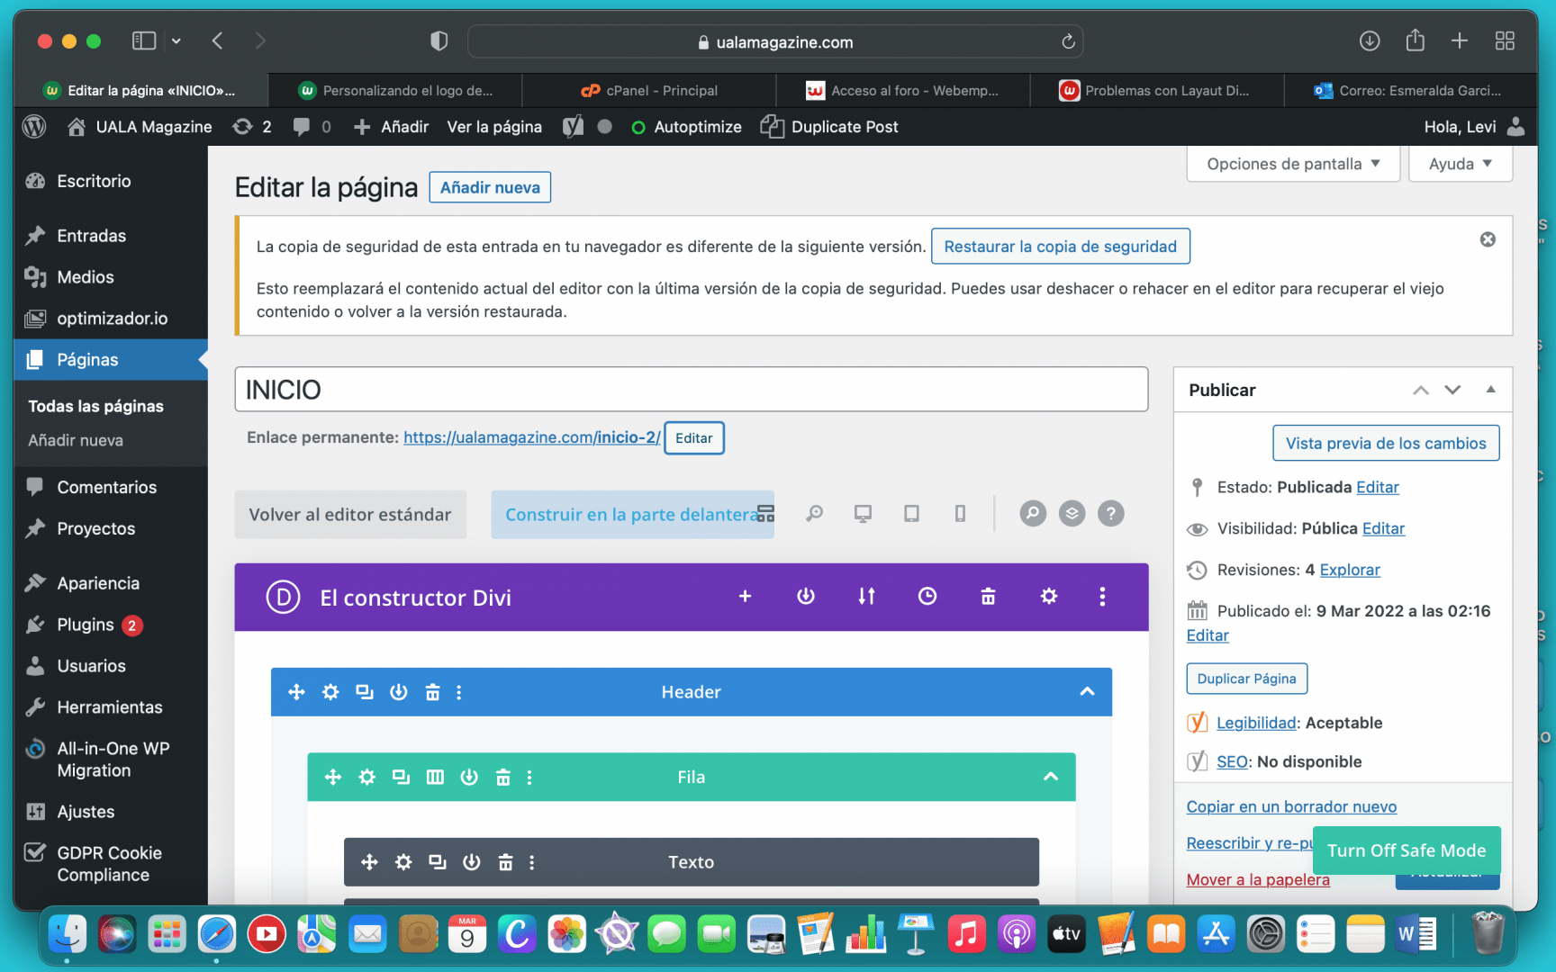Open Messages app in Dock
1556x972 pixels.
[666, 934]
